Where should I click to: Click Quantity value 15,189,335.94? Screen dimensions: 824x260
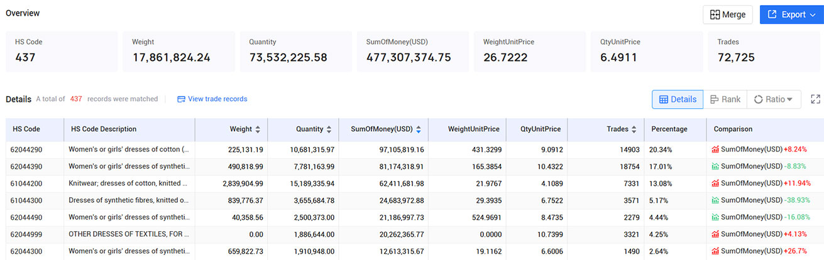click(x=312, y=183)
